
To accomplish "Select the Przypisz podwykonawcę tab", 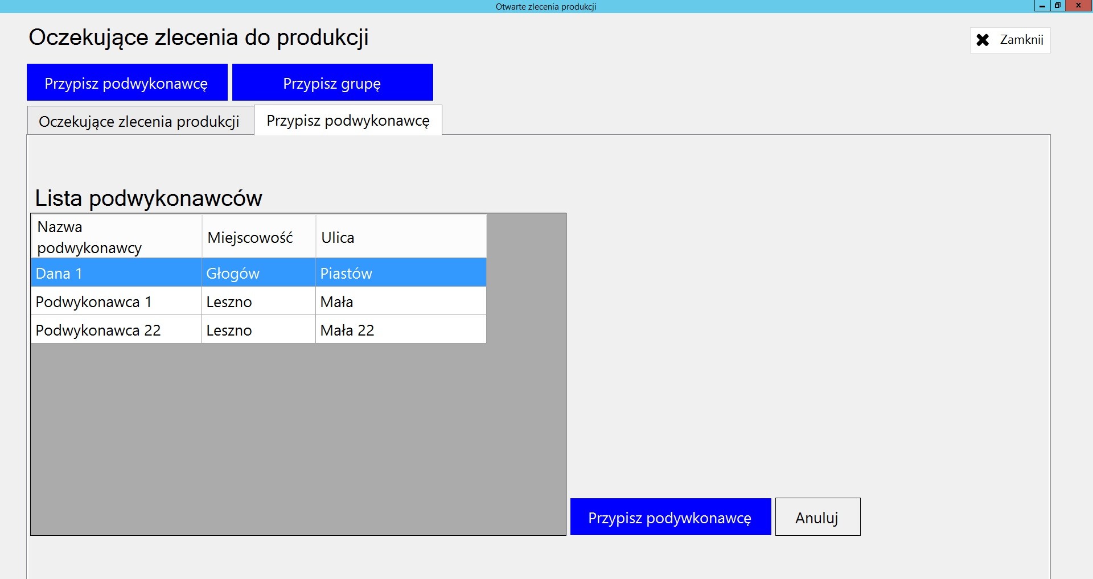I will coord(348,120).
